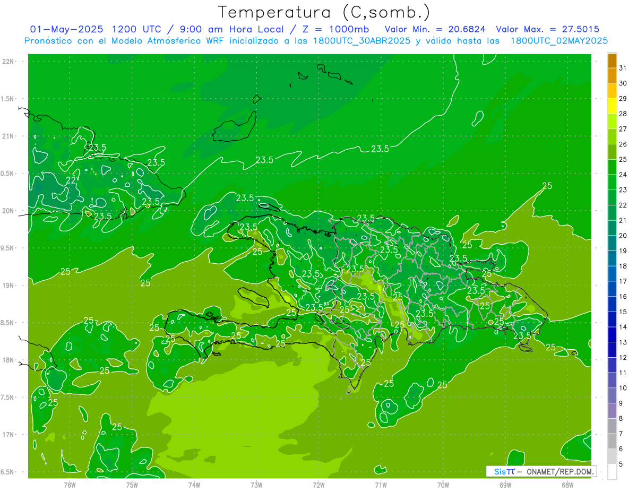
Task: Click the '12' label on the color scale
Action: 623,358
